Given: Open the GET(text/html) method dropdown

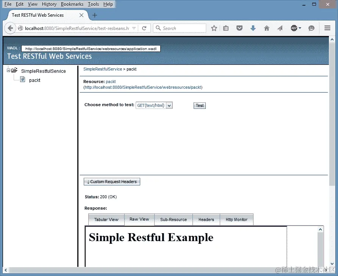Looking at the screenshot, I should [x=154, y=105].
